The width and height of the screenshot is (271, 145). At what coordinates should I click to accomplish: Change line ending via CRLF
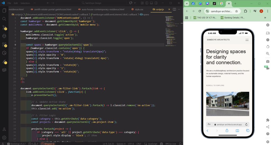coord(139,144)
